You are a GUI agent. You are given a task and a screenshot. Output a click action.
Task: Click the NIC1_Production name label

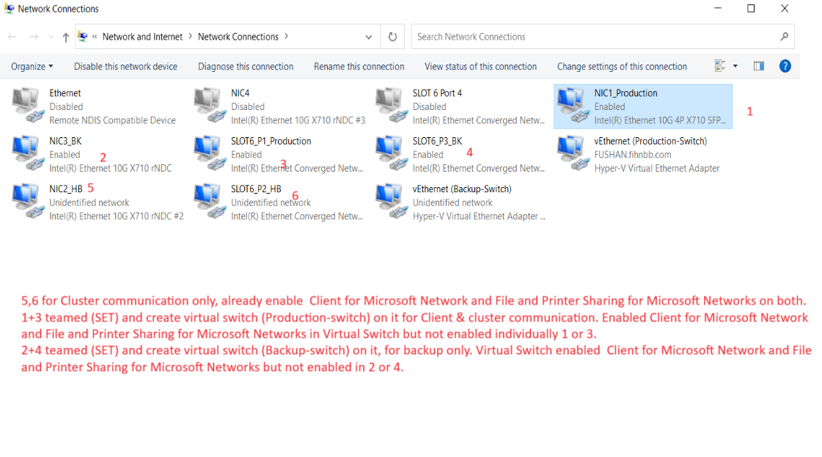tap(625, 93)
